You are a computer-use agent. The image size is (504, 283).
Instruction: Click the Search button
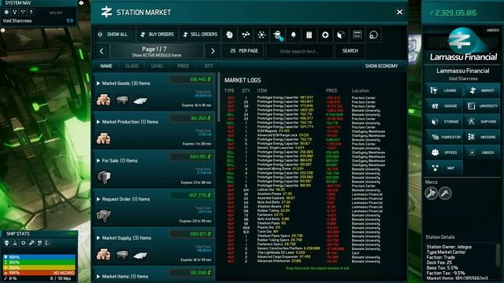(x=350, y=51)
